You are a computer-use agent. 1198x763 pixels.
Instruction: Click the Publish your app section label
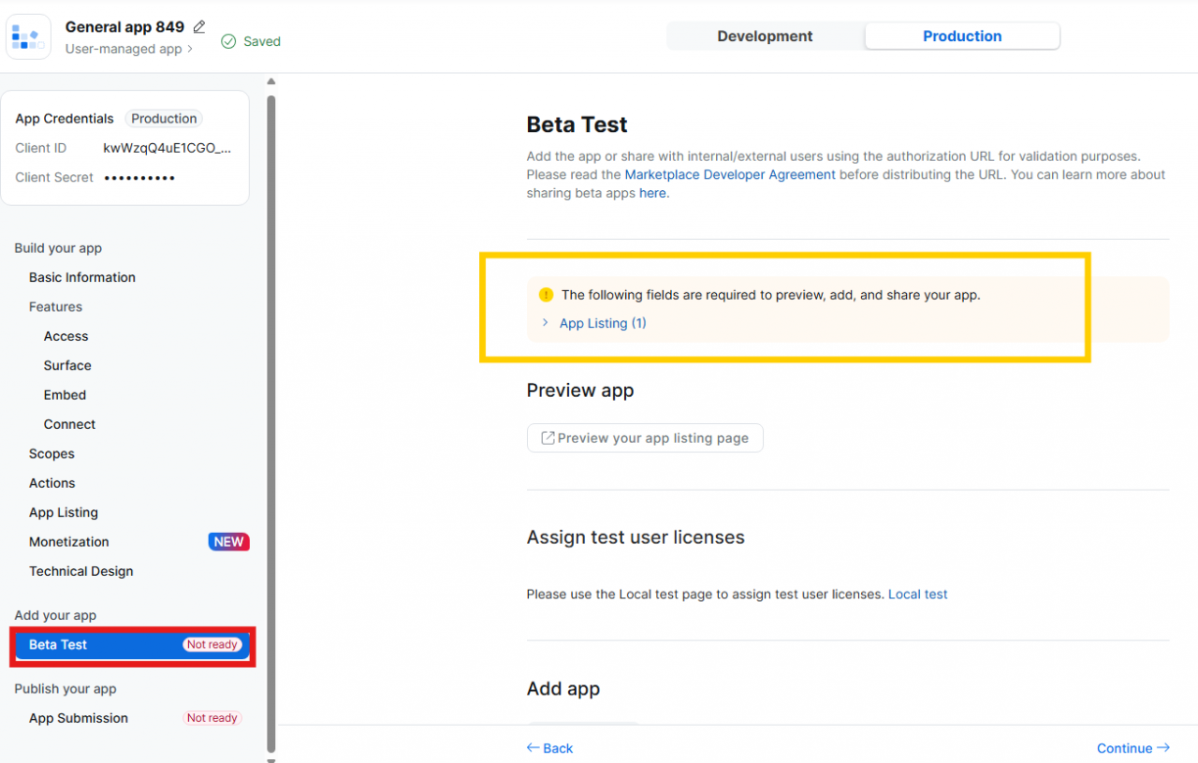pos(66,689)
